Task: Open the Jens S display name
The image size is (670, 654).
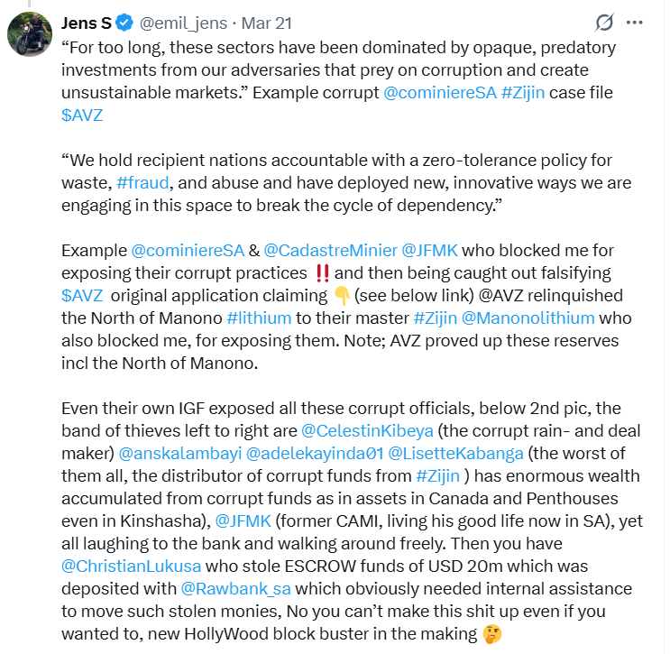Action: pos(86,23)
